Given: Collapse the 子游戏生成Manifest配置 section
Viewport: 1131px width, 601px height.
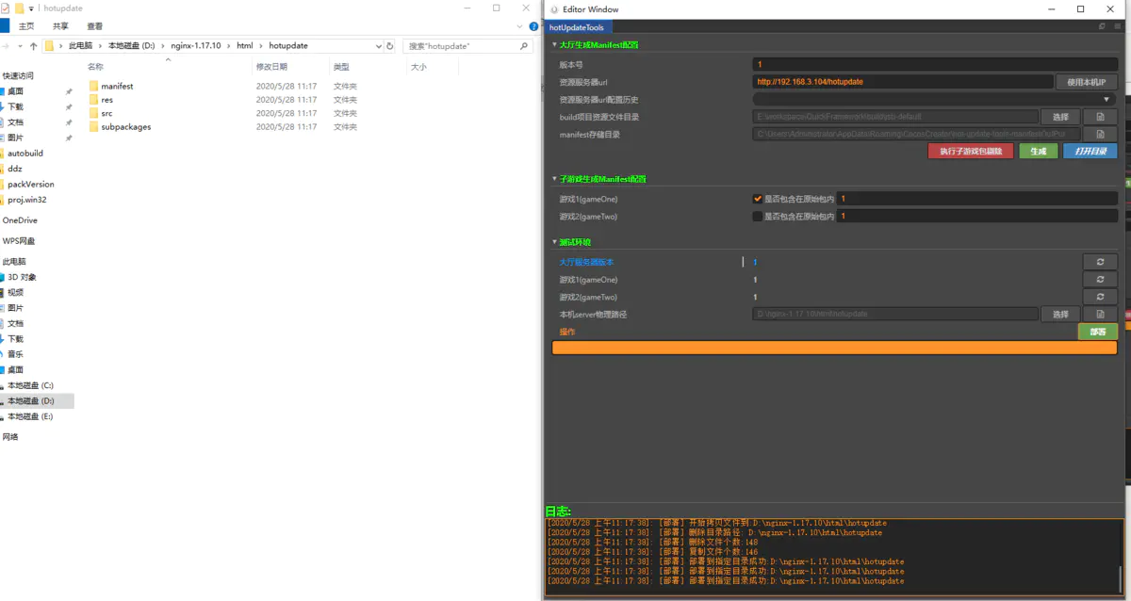Looking at the screenshot, I should 554,179.
